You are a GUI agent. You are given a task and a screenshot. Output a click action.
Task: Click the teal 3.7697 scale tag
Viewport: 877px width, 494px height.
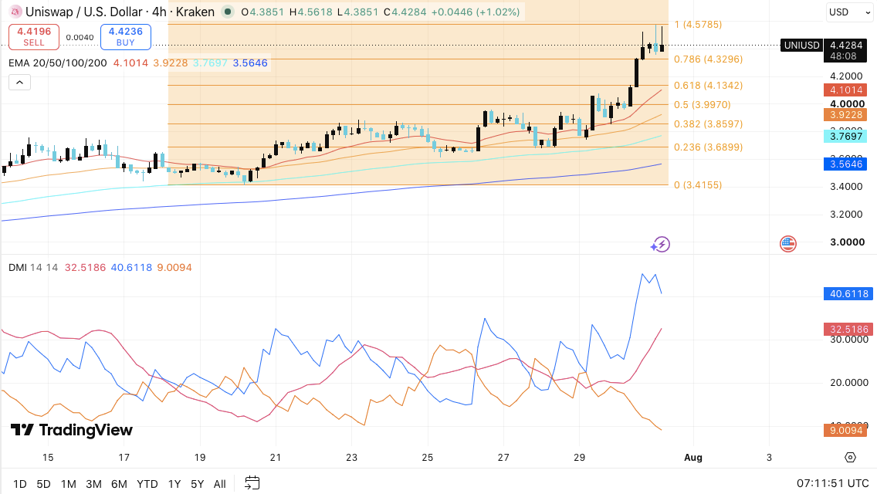coord(845,136)
